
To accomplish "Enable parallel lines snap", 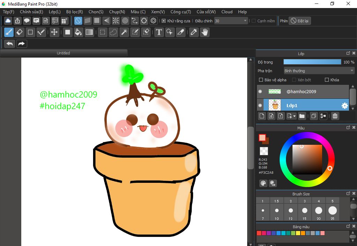I will (88, 21).
